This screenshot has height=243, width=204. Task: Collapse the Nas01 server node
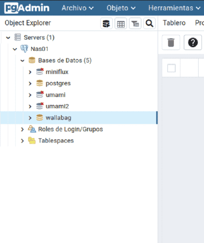coord(15,49)
